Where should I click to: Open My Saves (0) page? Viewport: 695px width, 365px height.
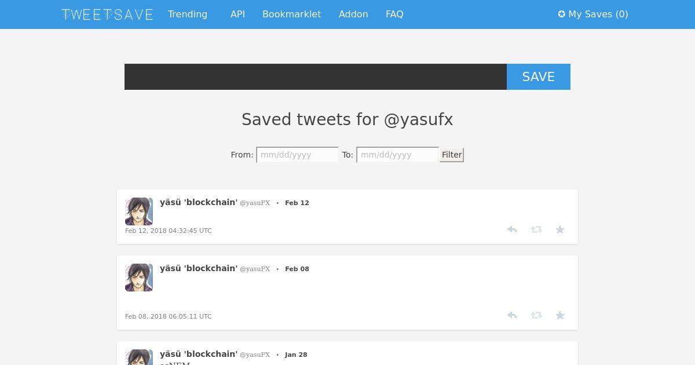pos(593,14)
